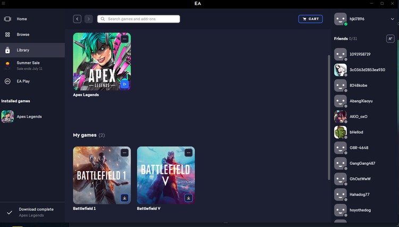Select friend hoyothedog
Screen dimensions: 399x227
[364, 210]
